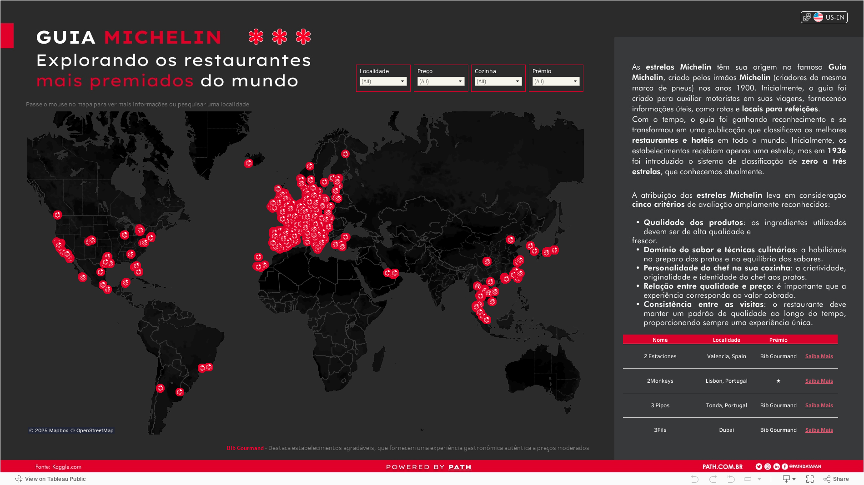Click the Tableau revert icon
This screenshot has height=485, width=864.
(731, 479)
